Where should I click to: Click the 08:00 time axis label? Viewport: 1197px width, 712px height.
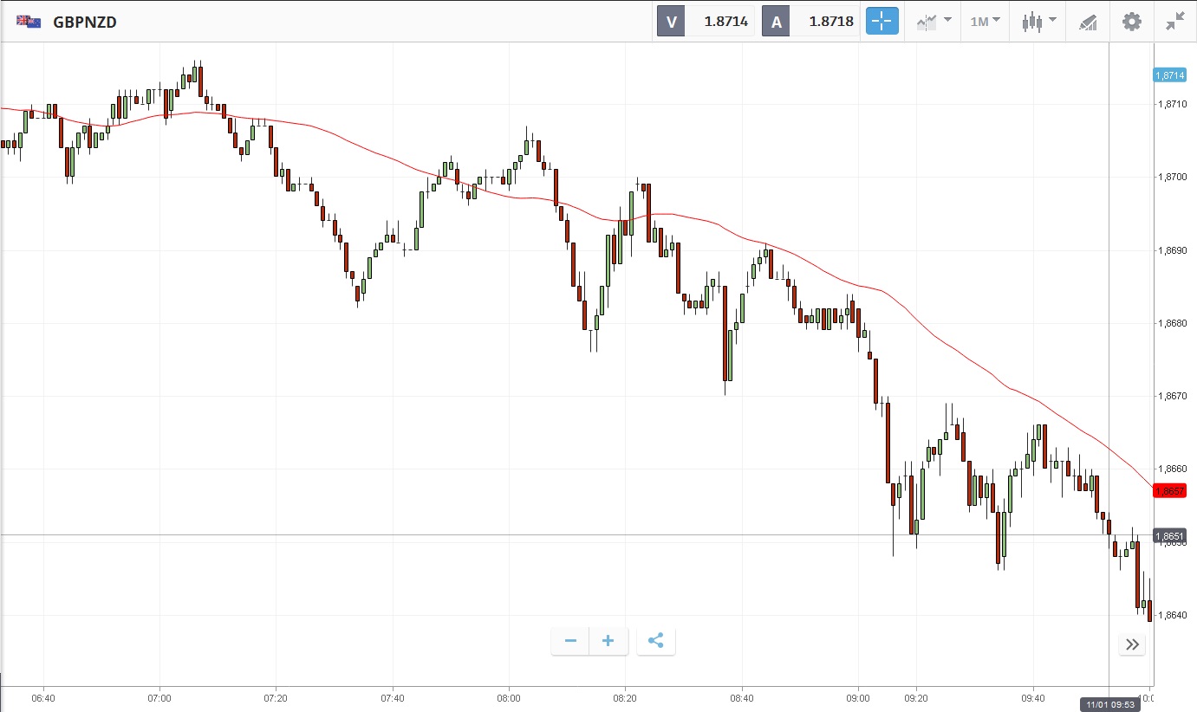pos(509,697)
